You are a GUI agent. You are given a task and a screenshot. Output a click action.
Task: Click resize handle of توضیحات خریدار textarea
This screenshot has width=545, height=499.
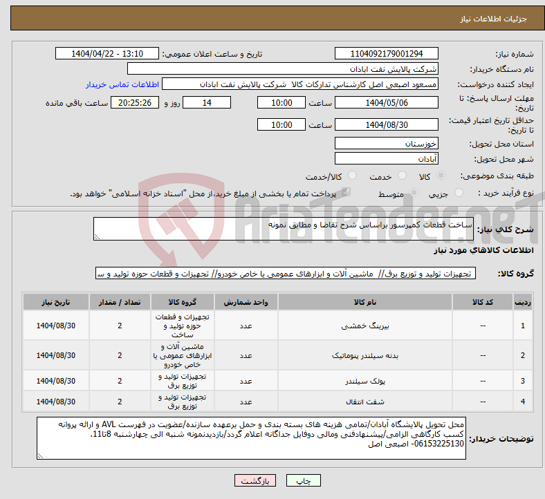click(40, 456)
